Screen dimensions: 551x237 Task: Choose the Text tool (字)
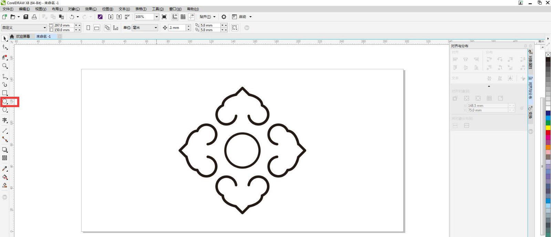5,120
